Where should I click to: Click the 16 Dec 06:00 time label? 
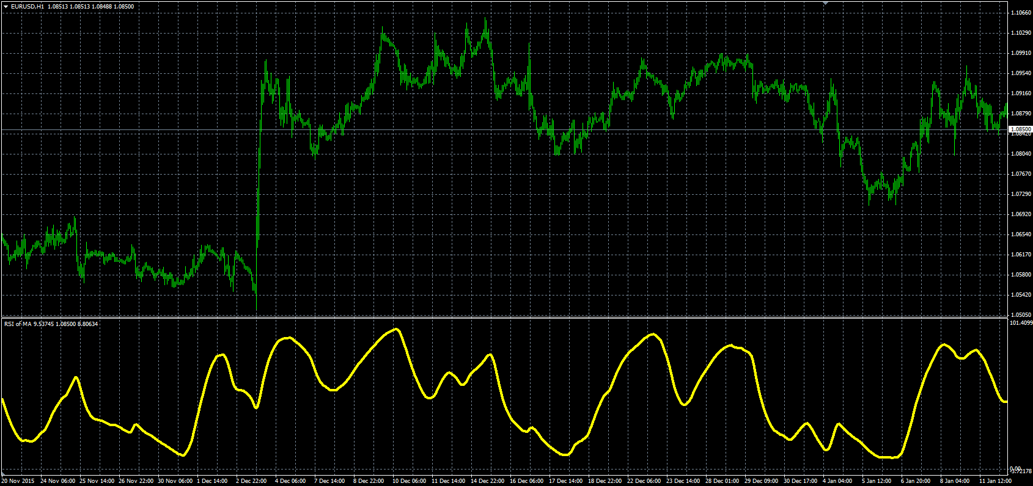click(x=527, y=481)
